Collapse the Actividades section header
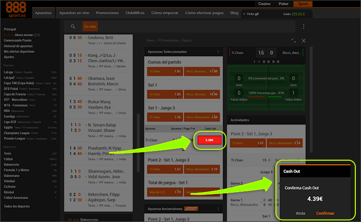This screenshot has width=361, height=222. tap(266, 120)
